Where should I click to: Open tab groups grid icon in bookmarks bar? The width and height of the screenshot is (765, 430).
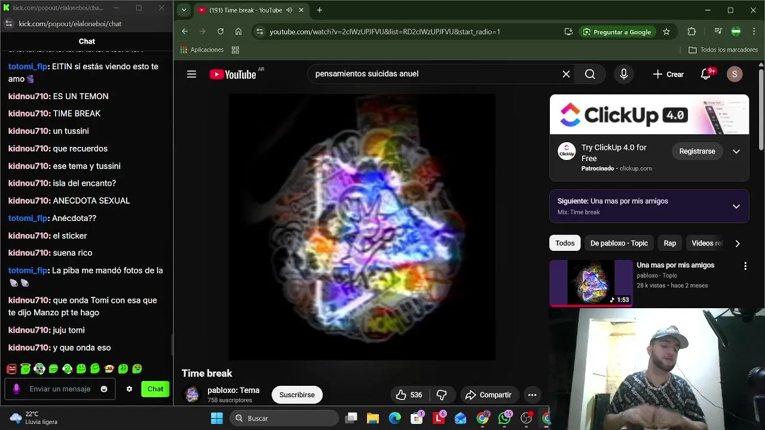coord(235,50)
